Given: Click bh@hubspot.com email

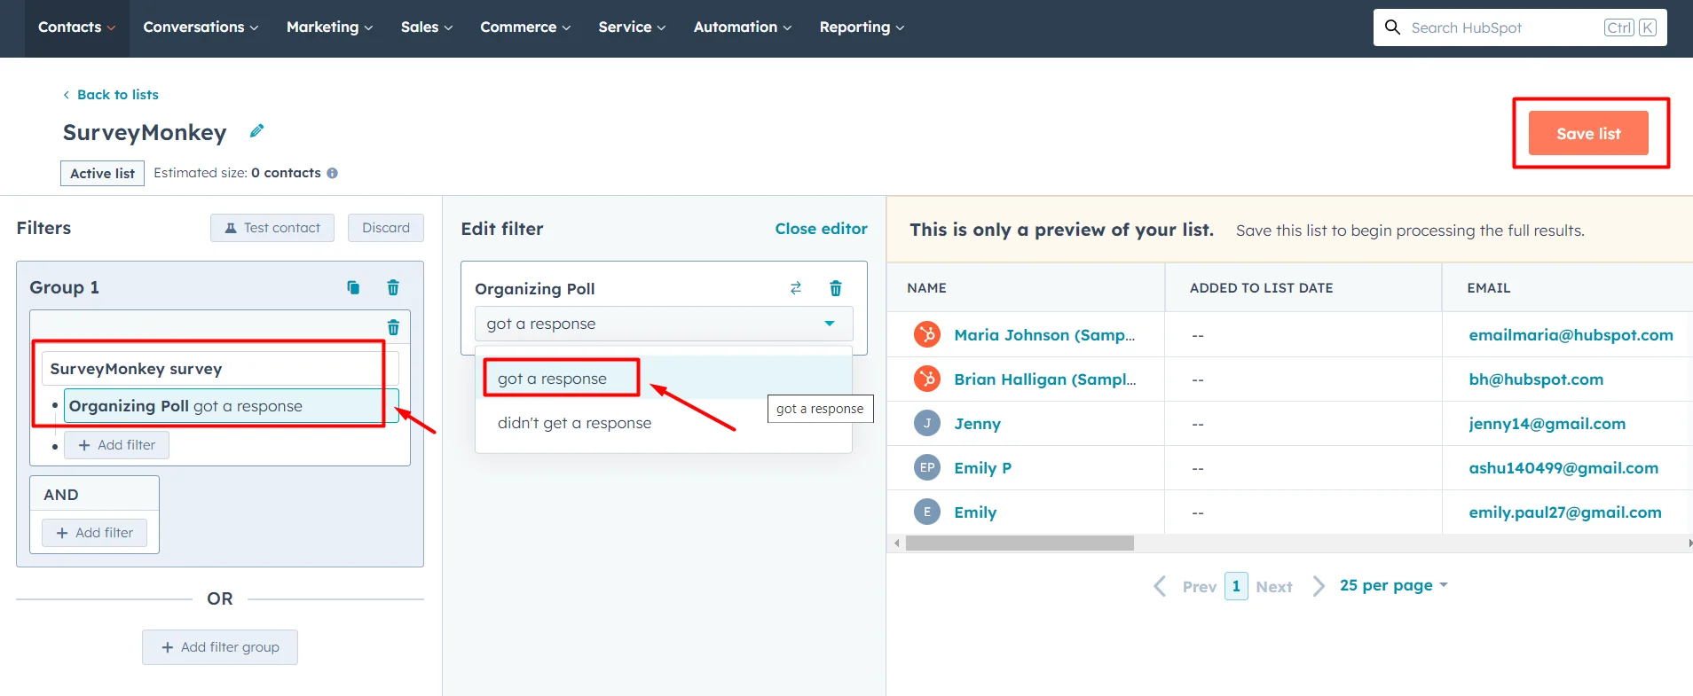Looking at the screenshot, I should [x=1536, y=379].
